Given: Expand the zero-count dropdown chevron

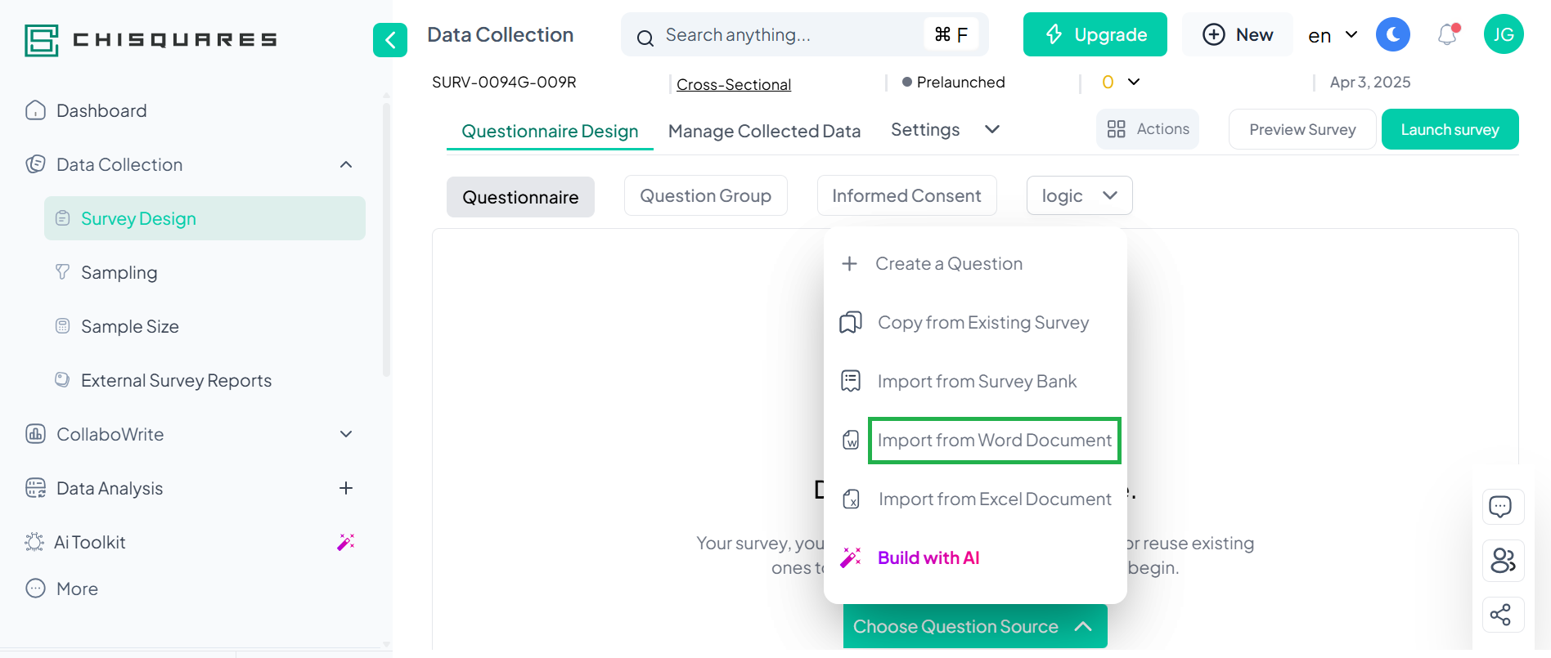Looking at the screenshot, I should (1134, 82).
